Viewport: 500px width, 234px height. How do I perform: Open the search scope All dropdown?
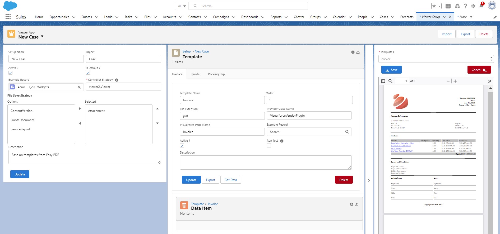[x=182, y=6]
